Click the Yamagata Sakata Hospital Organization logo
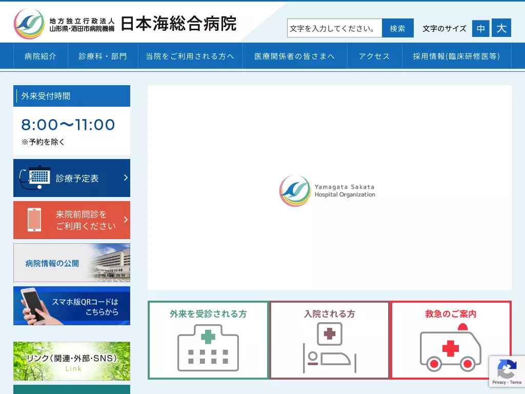525x394 pixels. pyautogui.click(x=327, y=191)
